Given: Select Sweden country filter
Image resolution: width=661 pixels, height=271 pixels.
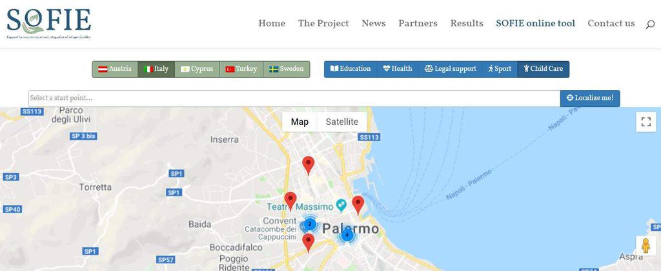Looking at the screenshot, I should (286, 69).
